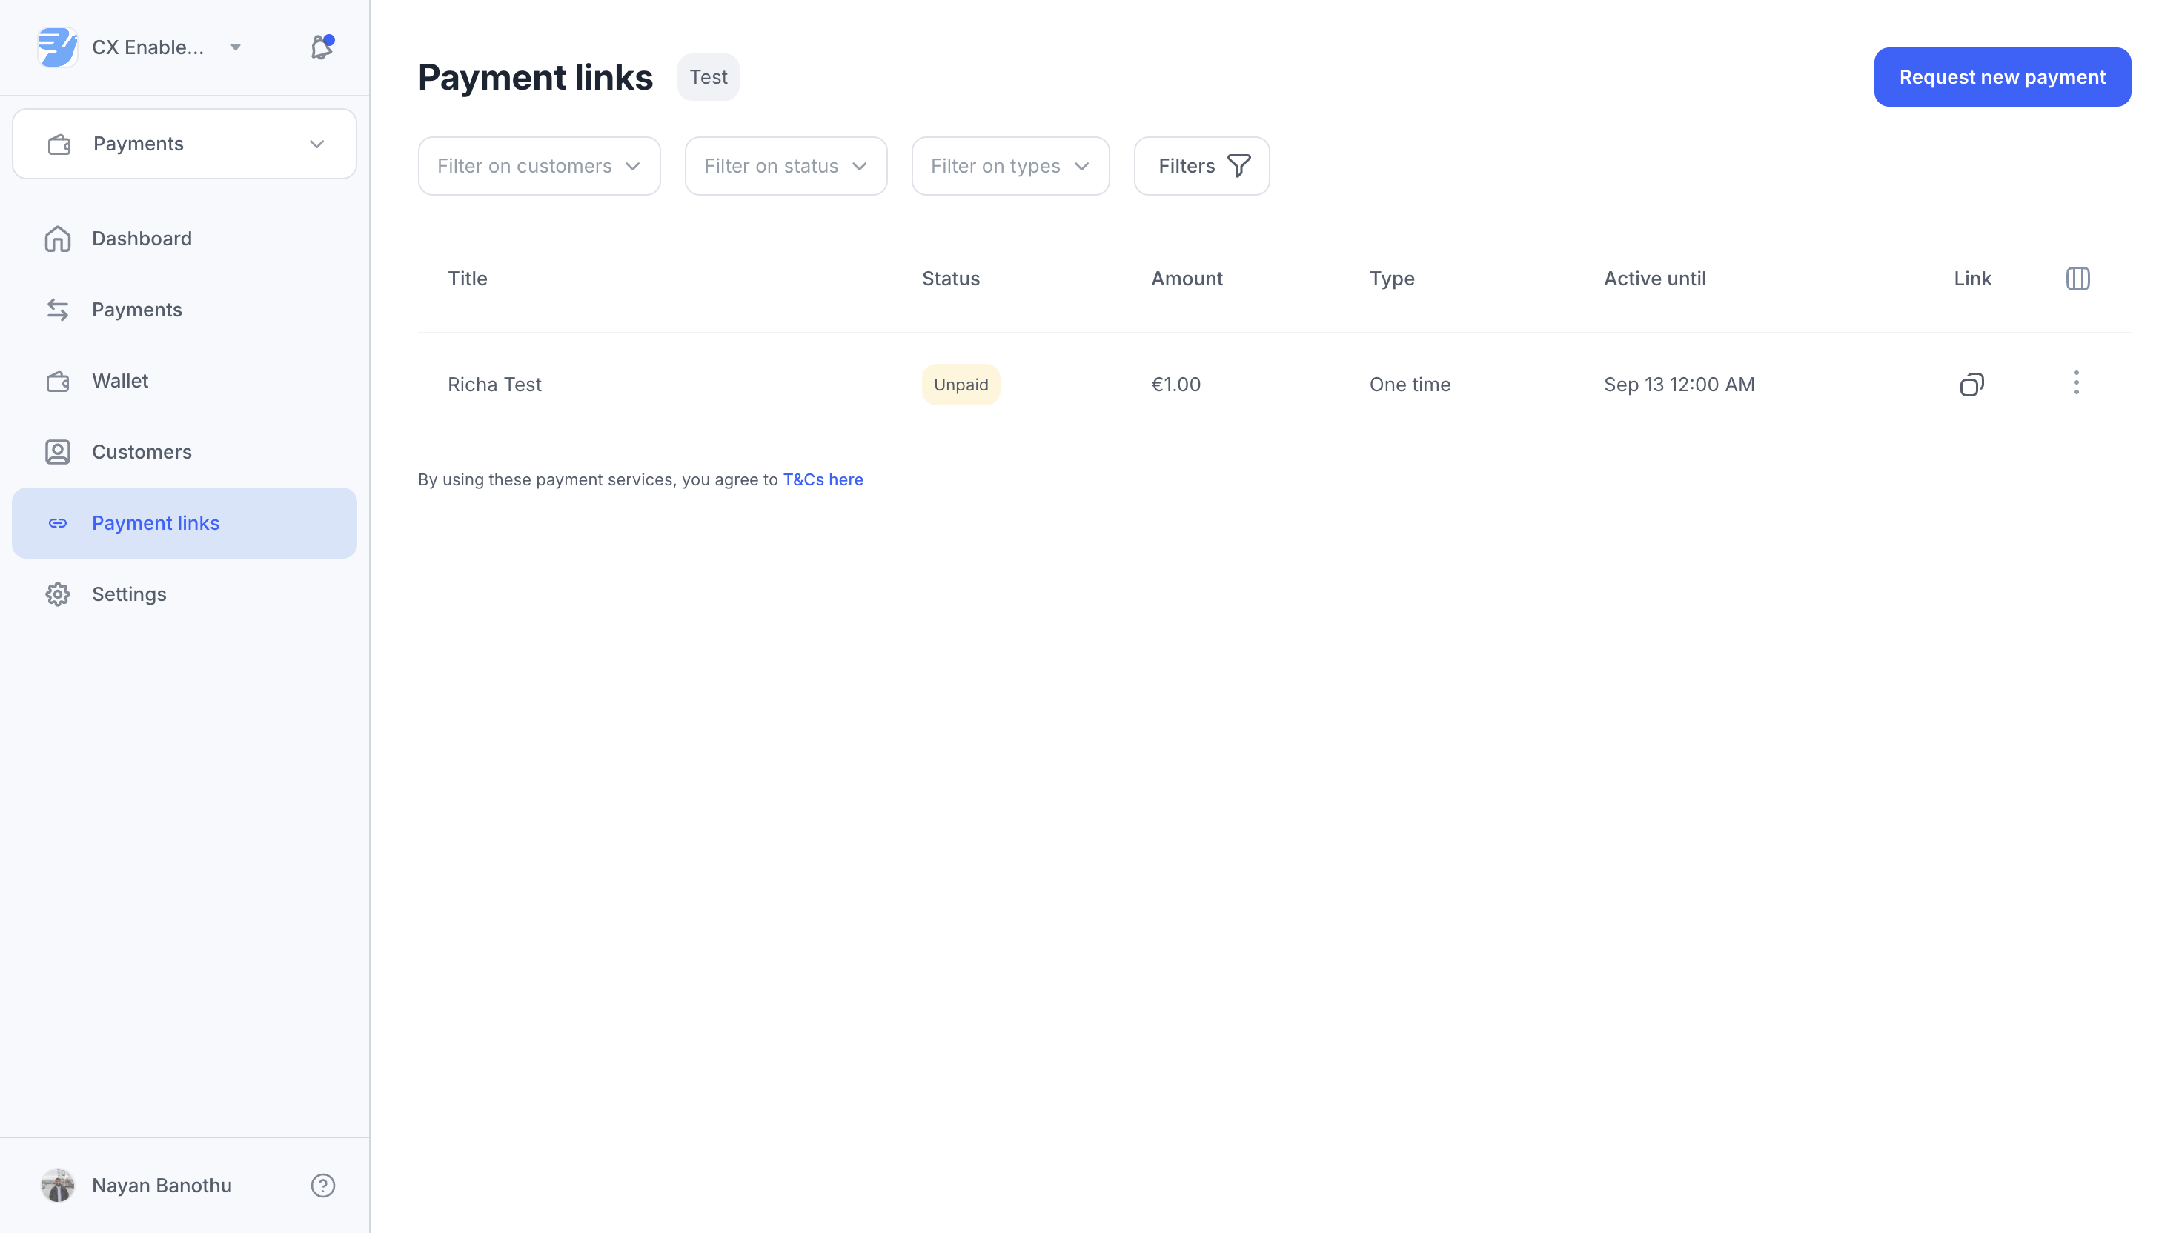Screen dimensions: 2179x1233
Task: Open the three-dot menu for Richa Test
Action: (x=2076, y=383)
